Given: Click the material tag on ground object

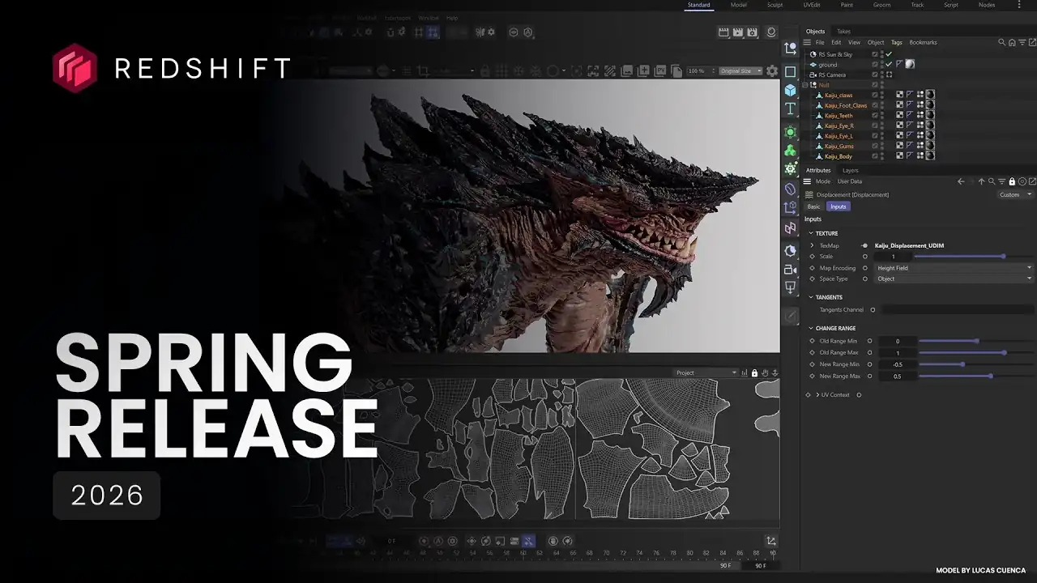Looking at the screenshot, I should tap(910, 64).
